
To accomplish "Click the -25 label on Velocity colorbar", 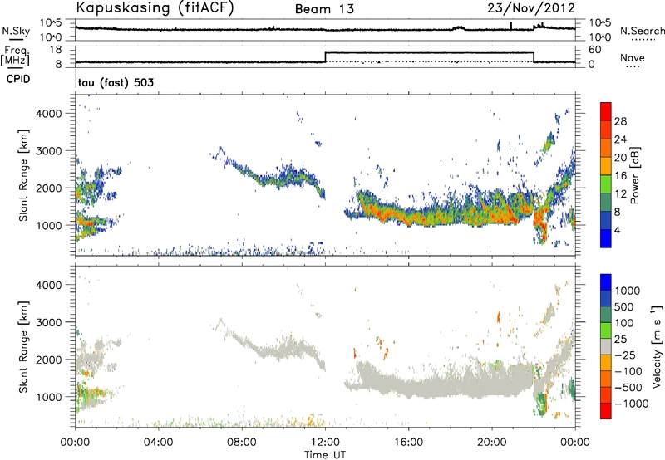I will coord(627,355).
